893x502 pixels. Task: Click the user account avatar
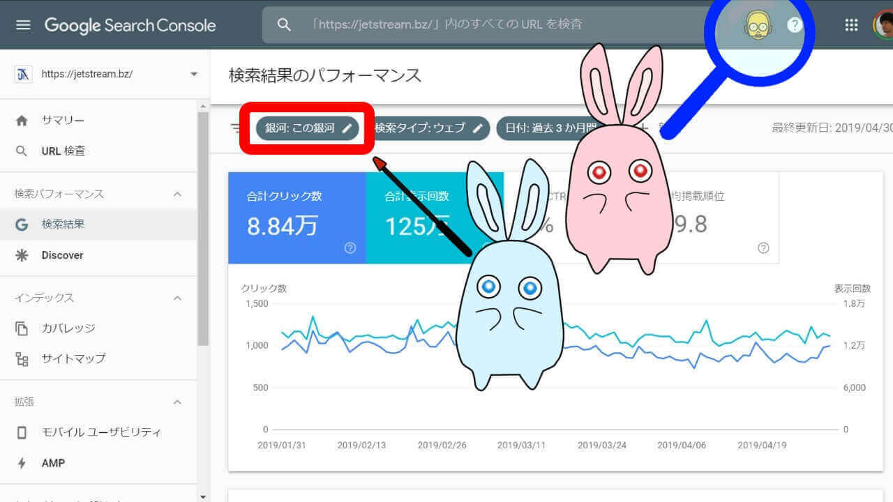(x=883, y=25)
